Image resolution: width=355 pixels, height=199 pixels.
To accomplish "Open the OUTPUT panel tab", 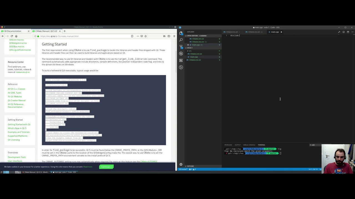I will tap(238, 145).
